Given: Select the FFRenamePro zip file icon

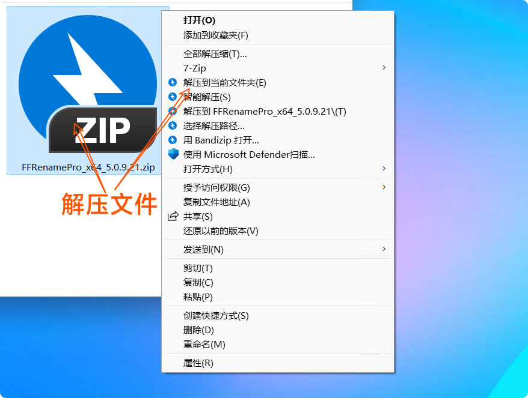Looking at the screenshot, I should pos(88,85).
